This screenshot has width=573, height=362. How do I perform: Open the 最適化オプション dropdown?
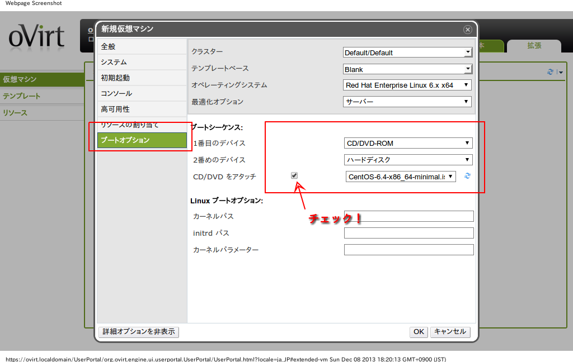tap(407, 102)
